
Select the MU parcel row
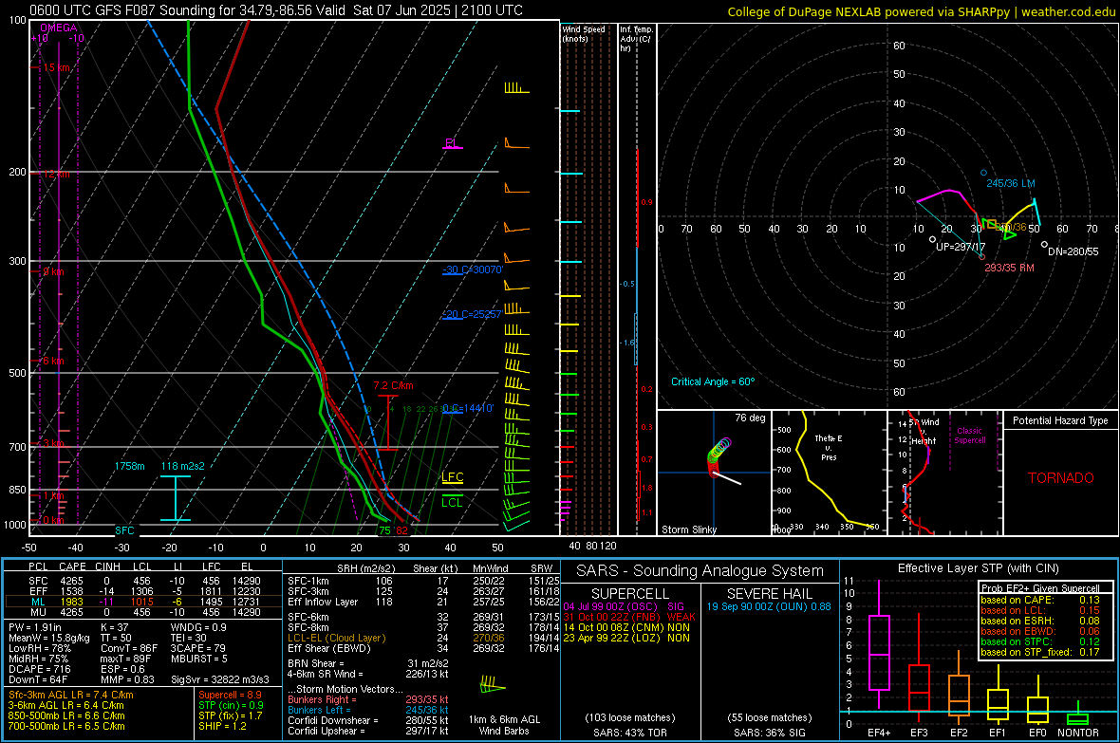click(x=143, y=611)
